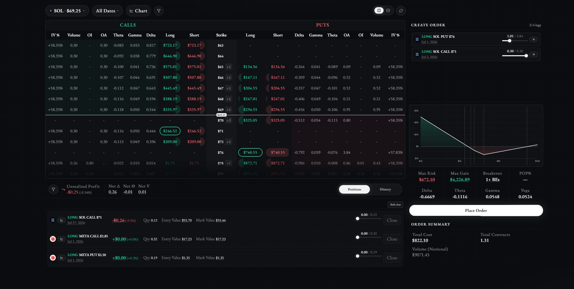
Task: Click the Max Gain value $4,226.89
Action: [460, 179]
